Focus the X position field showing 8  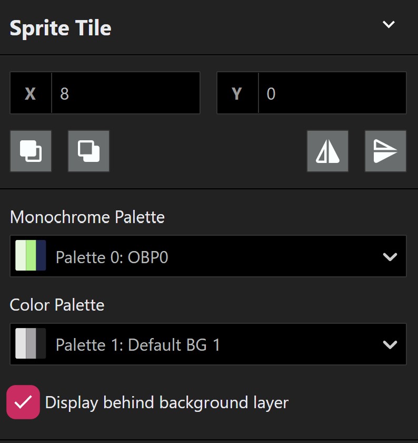[x=126, y=93]
